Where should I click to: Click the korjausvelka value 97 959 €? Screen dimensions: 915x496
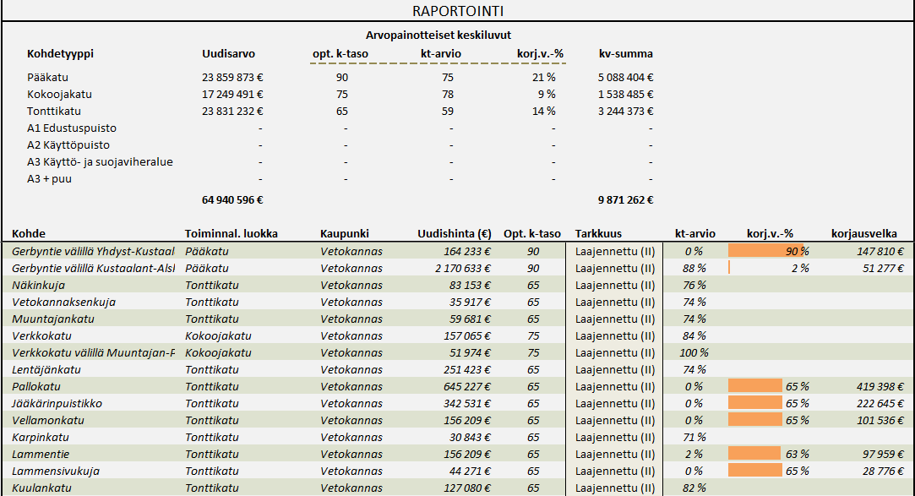click(x=883, y=455)
